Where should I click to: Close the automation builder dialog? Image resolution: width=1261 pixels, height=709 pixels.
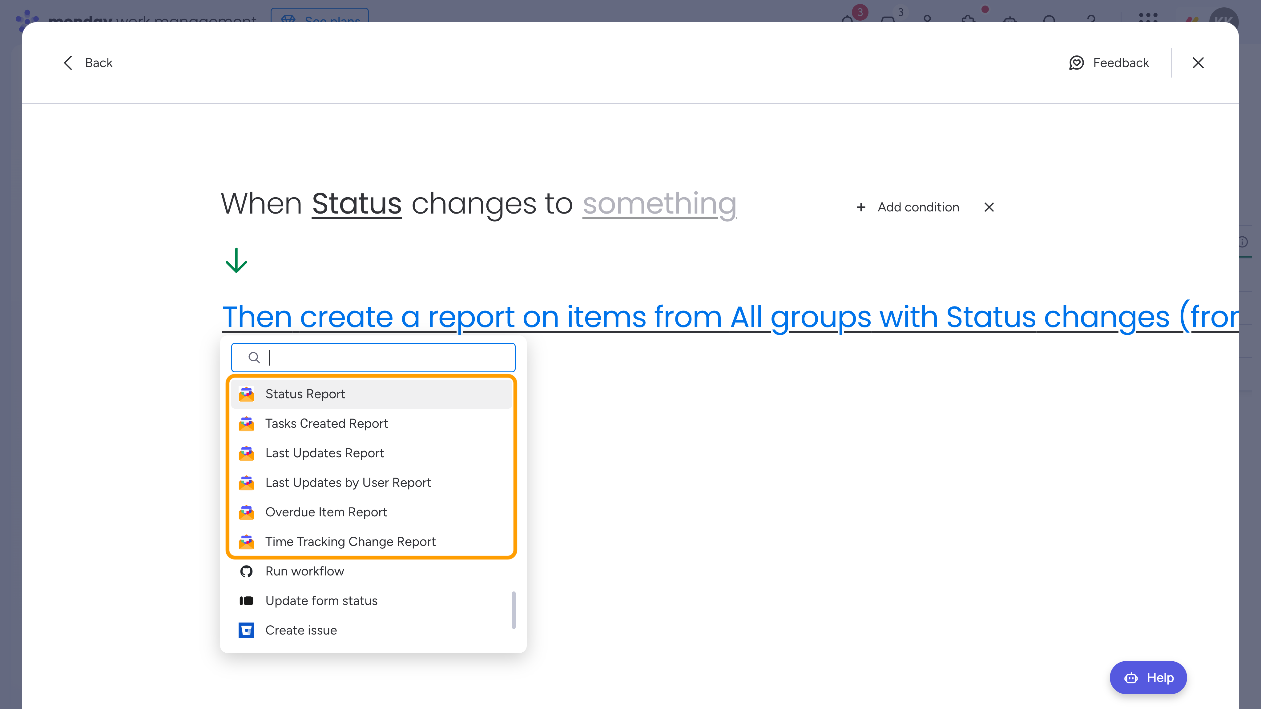pos(1198,63)
